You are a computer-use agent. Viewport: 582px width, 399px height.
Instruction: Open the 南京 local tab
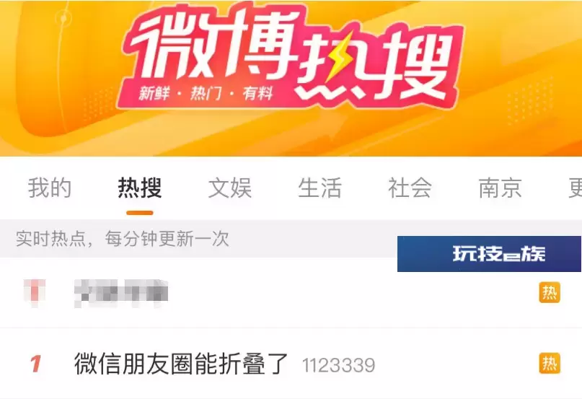500,188
